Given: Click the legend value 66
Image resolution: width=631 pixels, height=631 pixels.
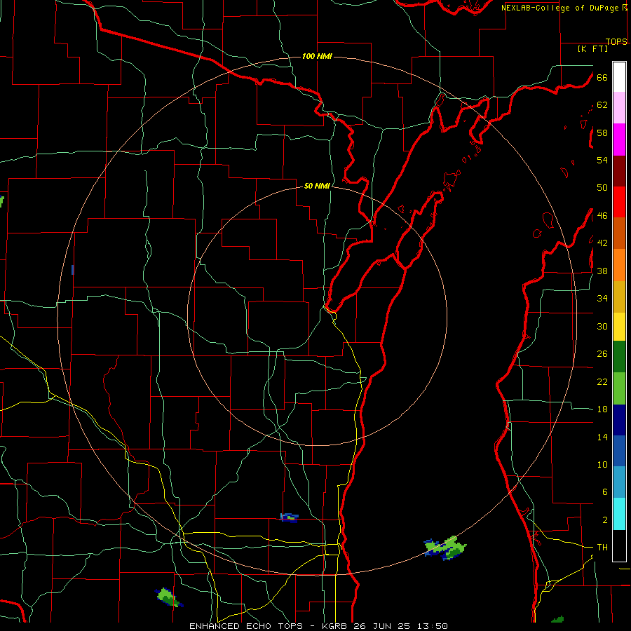Looking at the screenshot, I should 602,77.
